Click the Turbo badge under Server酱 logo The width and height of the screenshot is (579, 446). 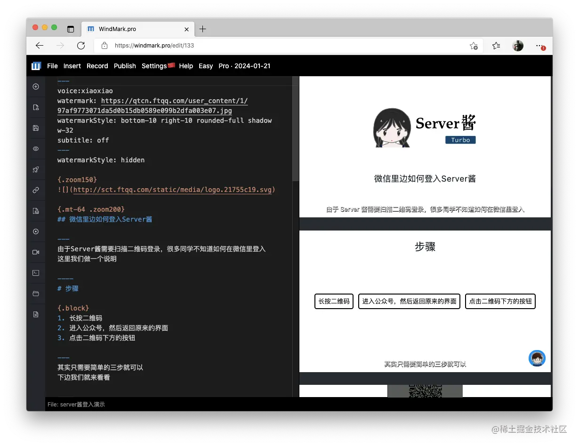[460, 140]
